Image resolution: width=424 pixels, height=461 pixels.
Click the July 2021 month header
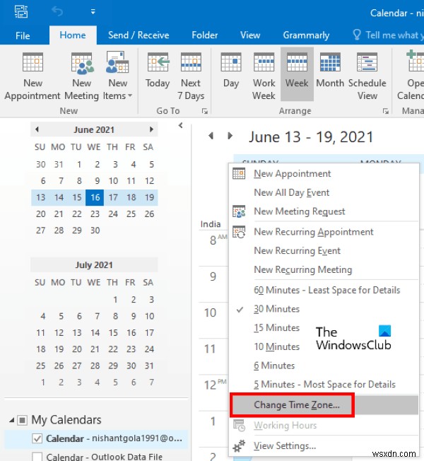click(x=94, y=265)
